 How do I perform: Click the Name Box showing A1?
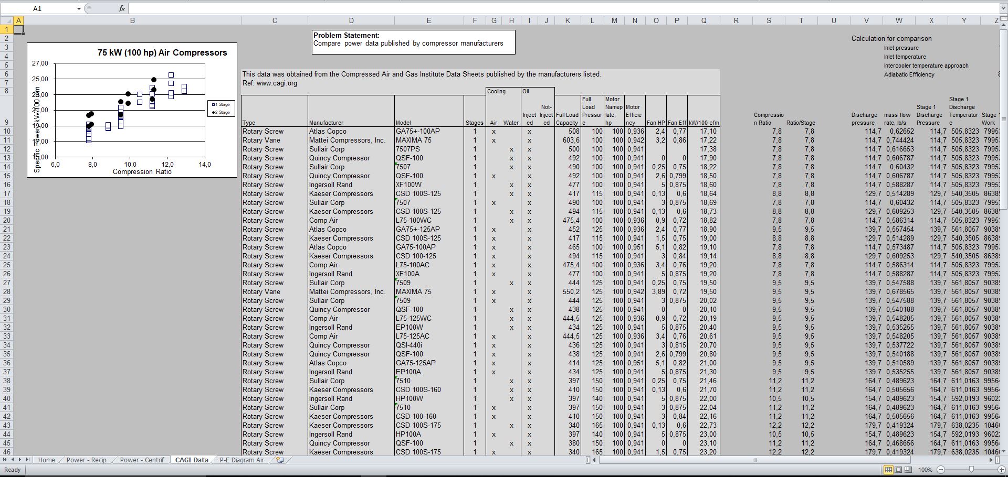pyautogui.click(x=38, y=8)
